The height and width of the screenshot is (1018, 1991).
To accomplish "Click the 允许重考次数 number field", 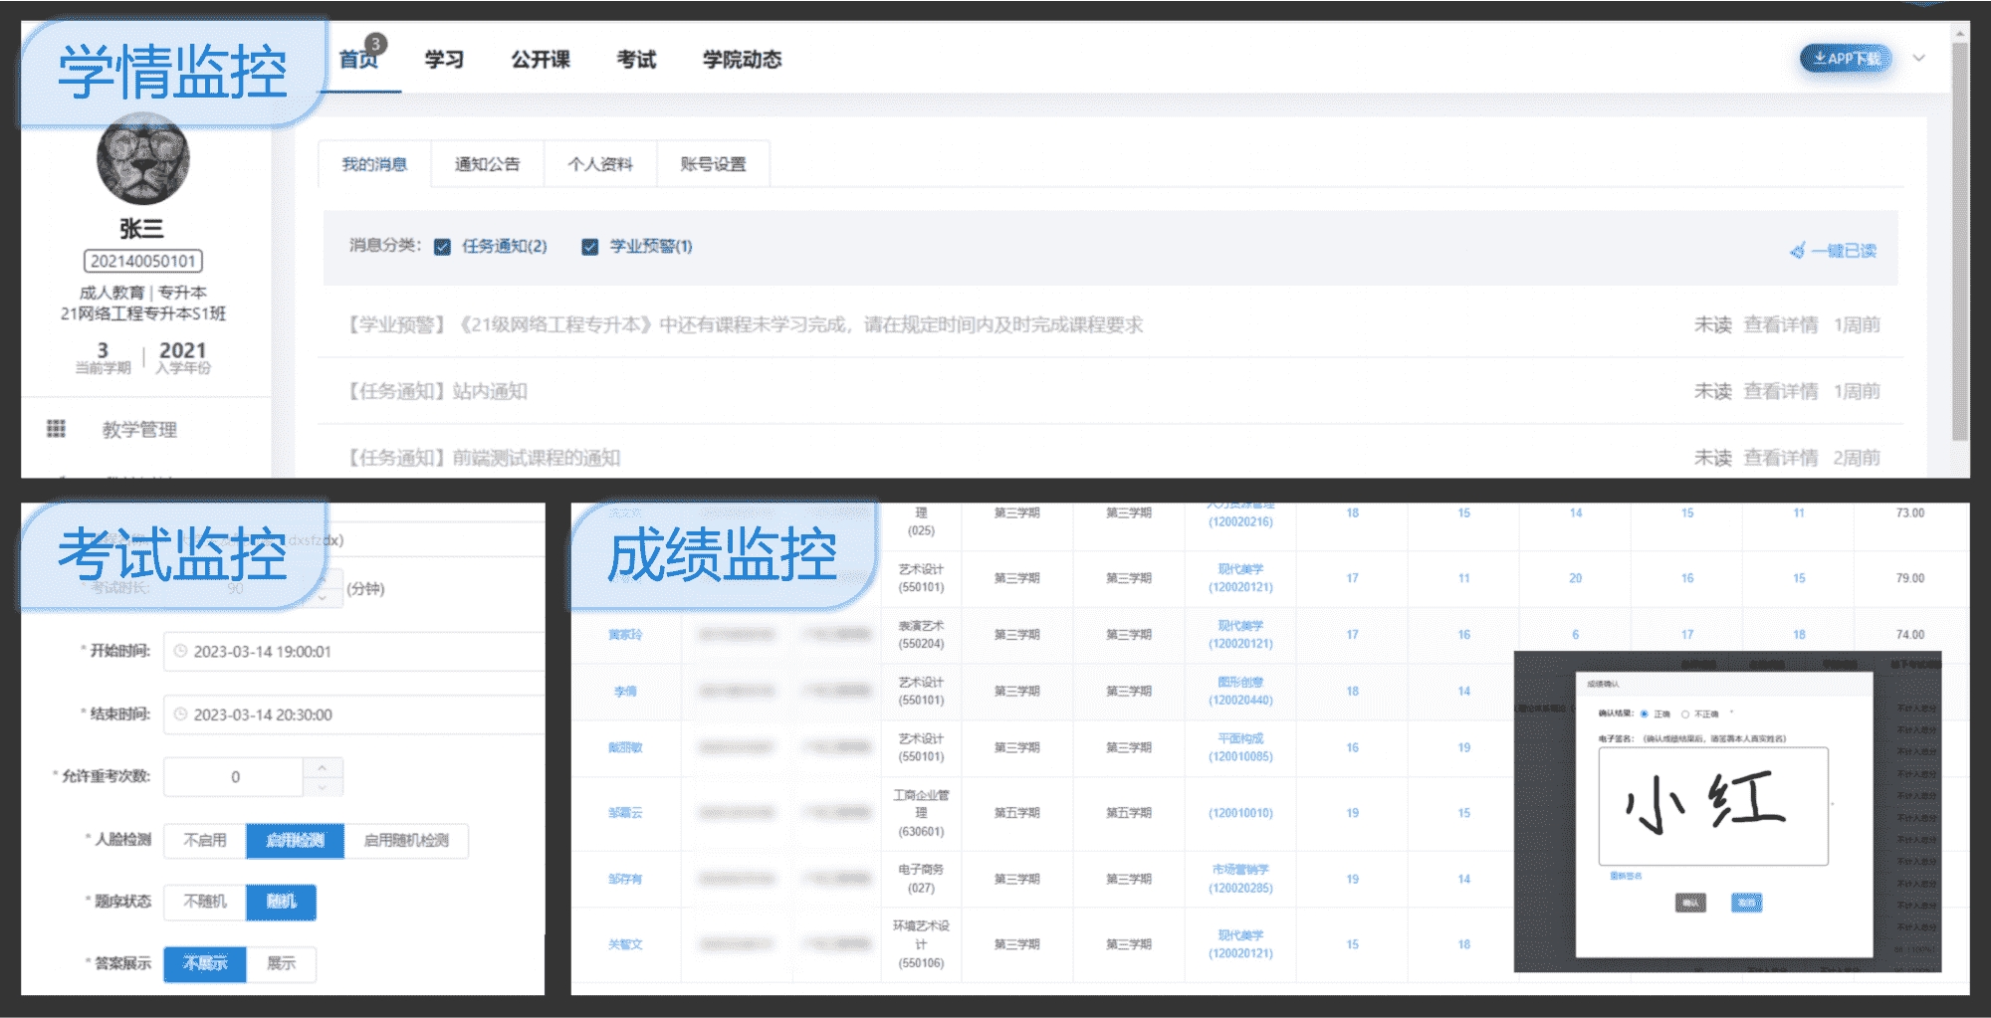I will 235,777.
